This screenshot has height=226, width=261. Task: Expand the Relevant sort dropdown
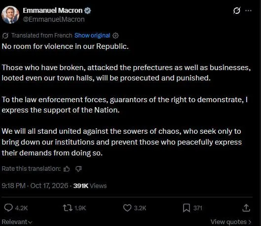[17, 222]
